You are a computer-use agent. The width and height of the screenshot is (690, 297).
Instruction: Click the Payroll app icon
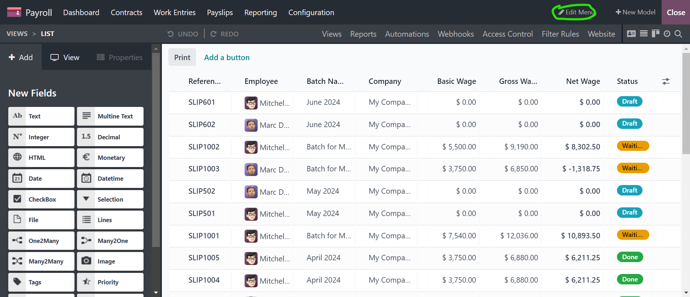14,12
